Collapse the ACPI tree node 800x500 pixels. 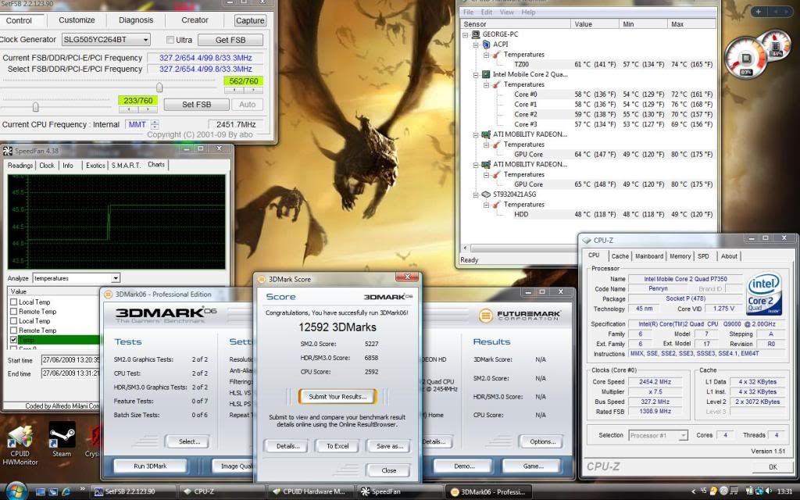(x=476, y=45)
